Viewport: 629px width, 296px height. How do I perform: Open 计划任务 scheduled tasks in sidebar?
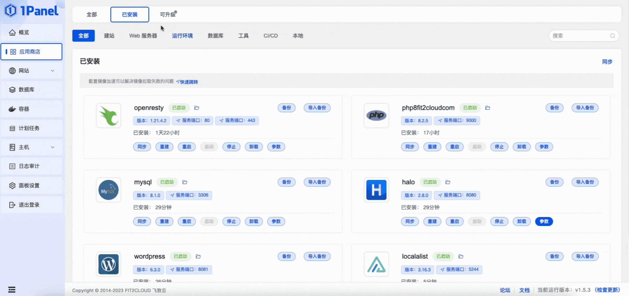[29, 128]
